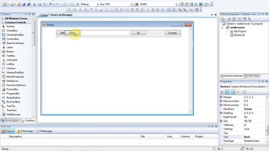Expand the Margin property
Screen dimensions: 269x151
pyautogui.click(x=221, y=97)
